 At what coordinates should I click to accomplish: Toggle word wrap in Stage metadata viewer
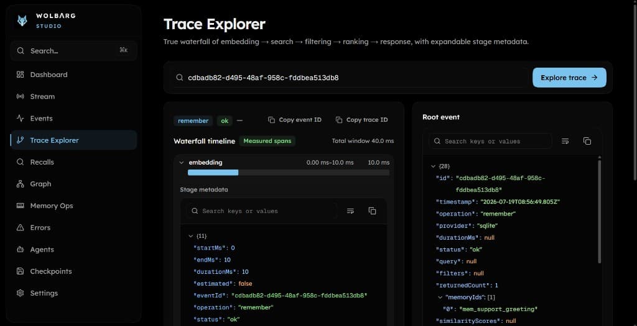(350, 211)
